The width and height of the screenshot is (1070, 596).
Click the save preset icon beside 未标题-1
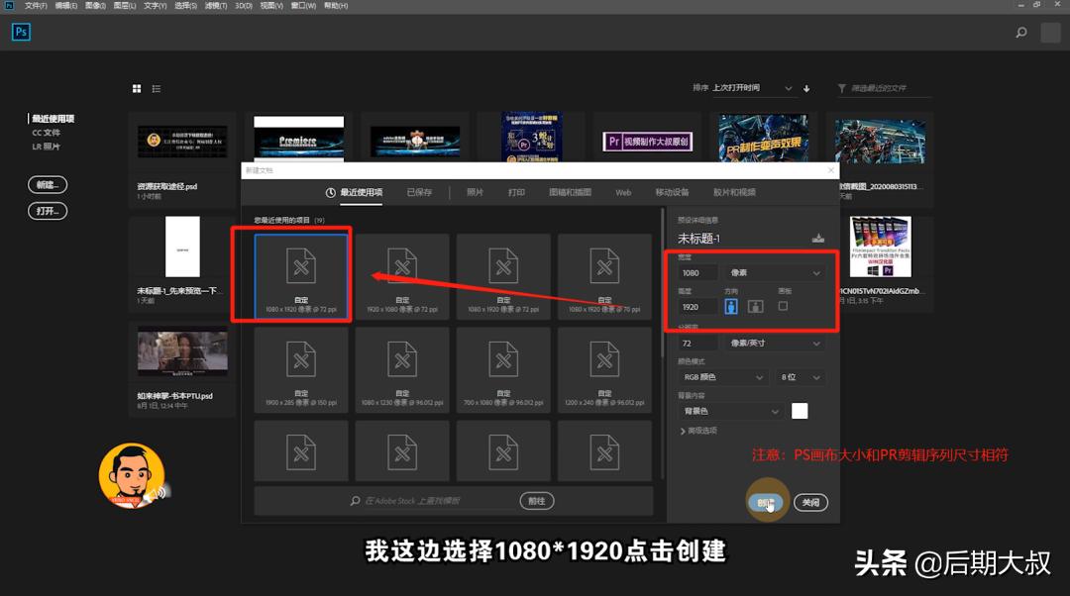click(819, 239)
